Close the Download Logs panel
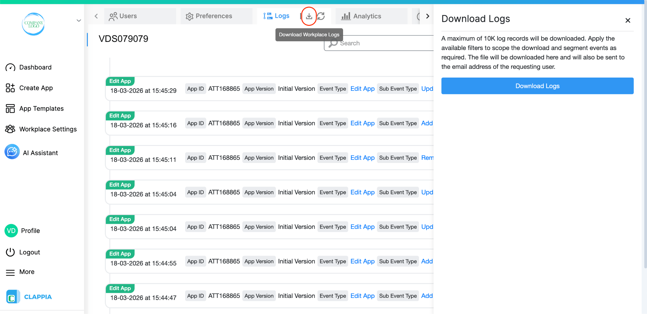The image size is (647, 314). (628, 20)
